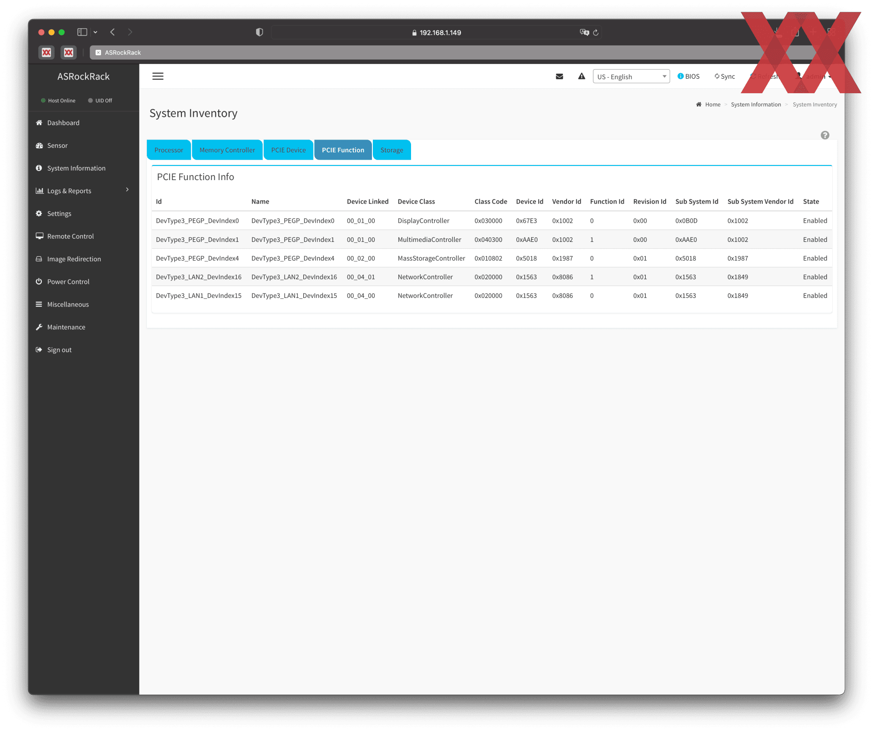Click the help question mark icon
Screen dimensions: 873x732
(x=825, y=135)
